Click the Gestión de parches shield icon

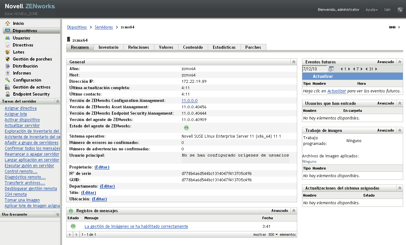[8, 59]
